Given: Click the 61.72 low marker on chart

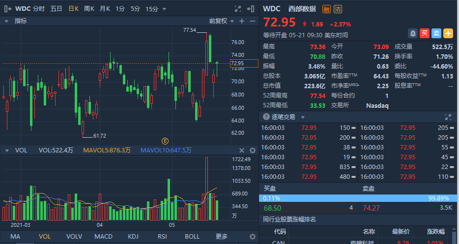Looking at the screenshot, I should click(x=100, y=136).
